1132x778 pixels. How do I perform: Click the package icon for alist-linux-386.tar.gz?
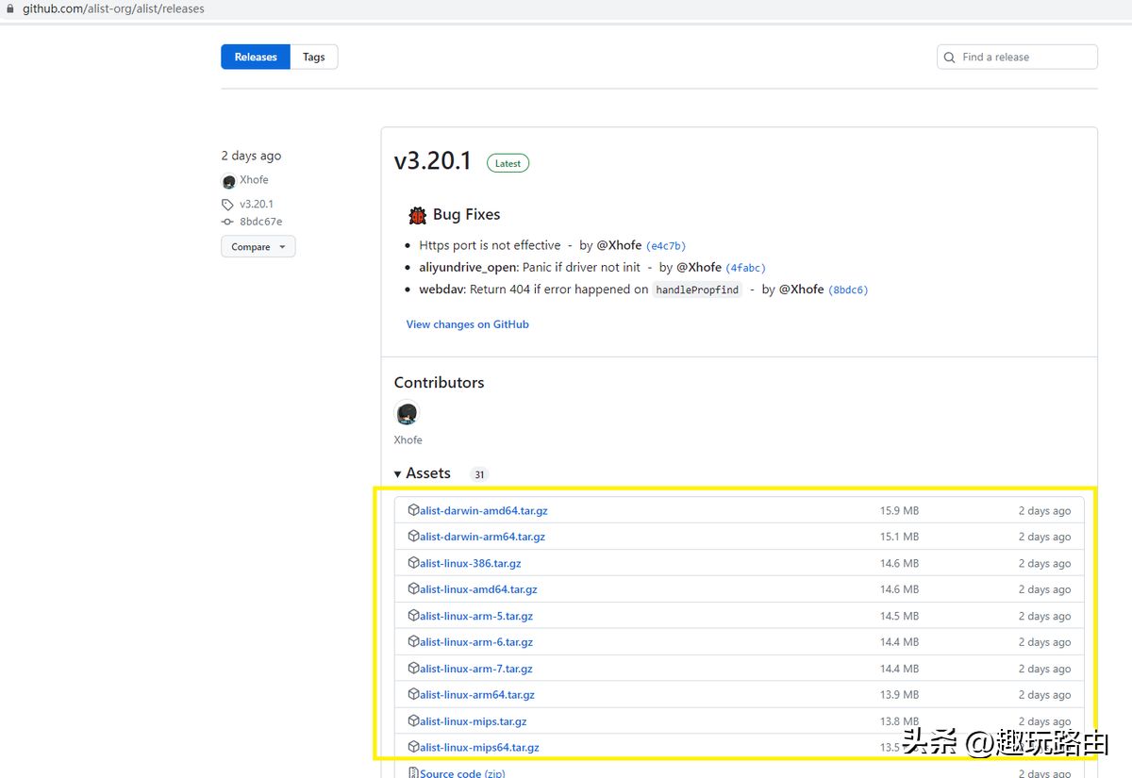[413, 563]
